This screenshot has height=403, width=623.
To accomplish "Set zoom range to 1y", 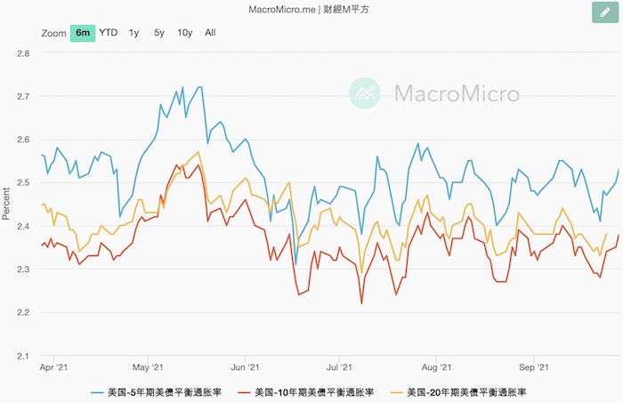I will pyautogui.click(x=133, y=33).
